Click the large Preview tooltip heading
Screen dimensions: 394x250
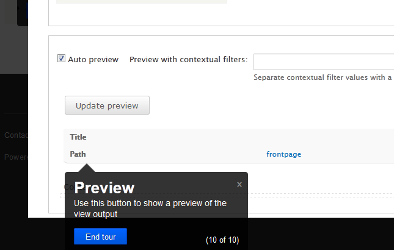click(x=104, y=188)
